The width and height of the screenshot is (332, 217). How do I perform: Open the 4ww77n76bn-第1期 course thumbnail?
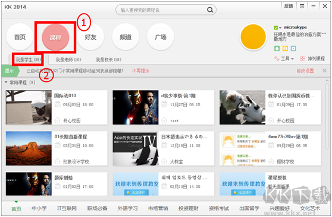pos(242,148)
